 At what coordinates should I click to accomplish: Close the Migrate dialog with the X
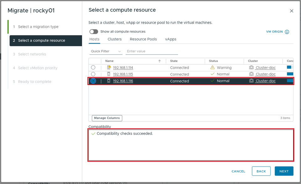pos(292,11)
